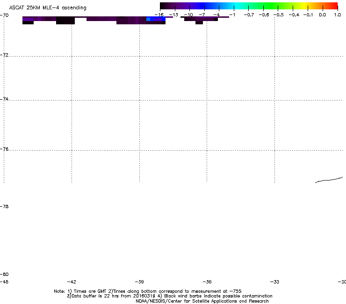Click the colorbar label '-13'

pyautogui.click(x=173, y=15)
